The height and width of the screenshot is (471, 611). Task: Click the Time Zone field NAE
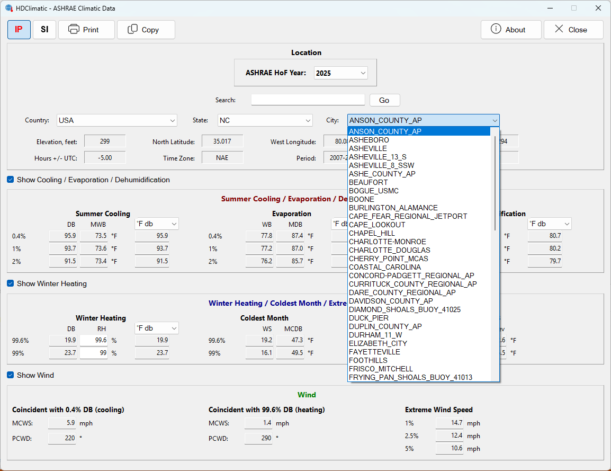coord(222,157)
